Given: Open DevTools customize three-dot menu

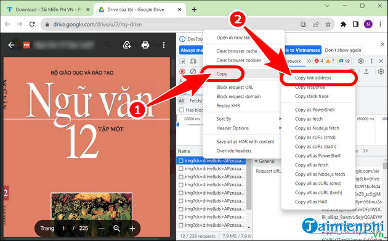Looking at the screenshot, I should click(371, 61).
